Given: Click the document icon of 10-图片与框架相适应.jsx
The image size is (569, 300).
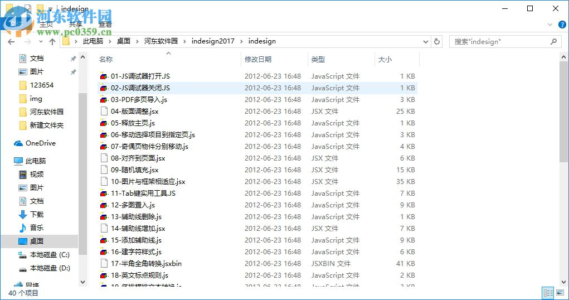Looking at the screenshot, I should point(104,182).
